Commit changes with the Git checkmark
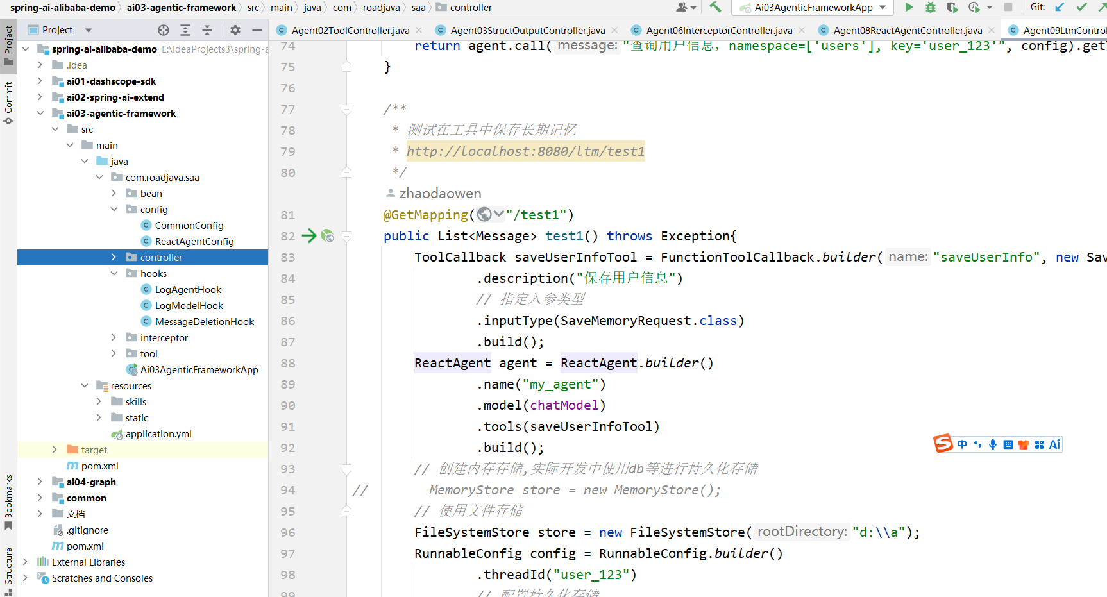 click(x=1081, y=8)
